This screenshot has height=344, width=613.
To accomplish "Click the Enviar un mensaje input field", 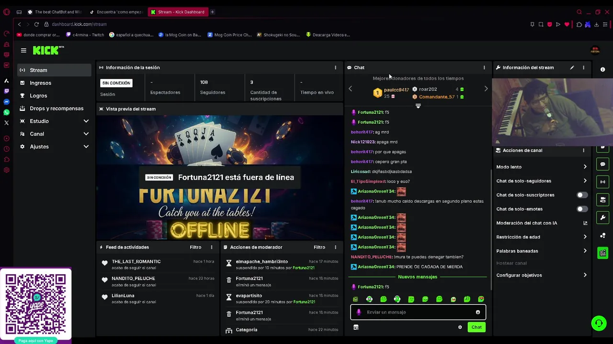I will 418,312.
